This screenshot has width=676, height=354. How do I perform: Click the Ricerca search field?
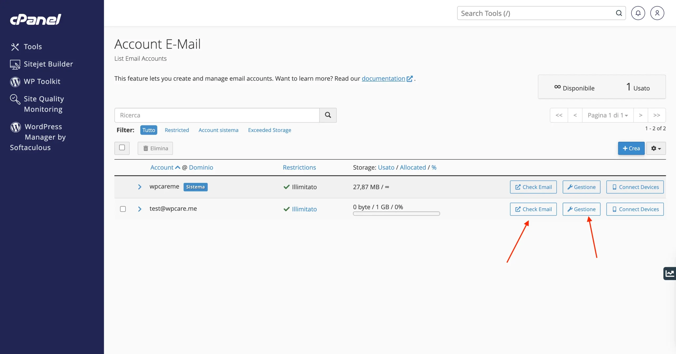pyautogui.click(x=217, y=115)
